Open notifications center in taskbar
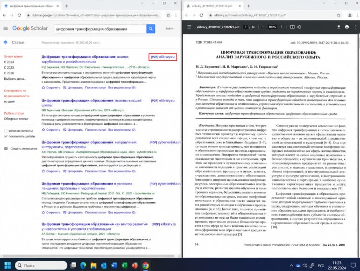The width and height of the screenshot is (360, 271). [x=353, y=265]
